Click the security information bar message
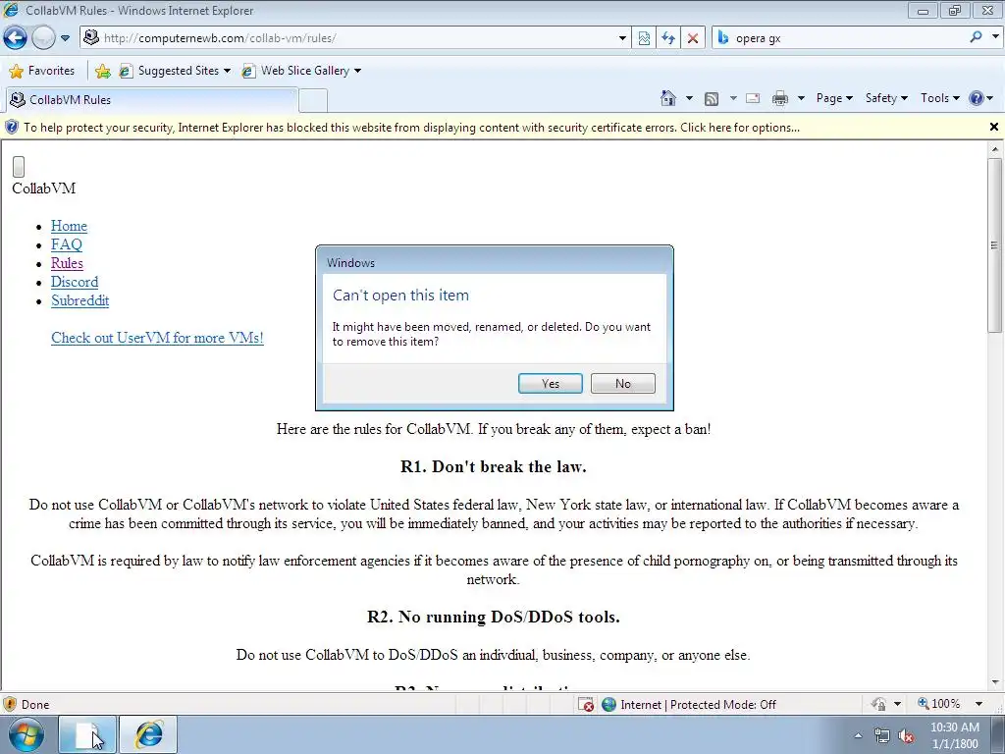 coord(411,128)
